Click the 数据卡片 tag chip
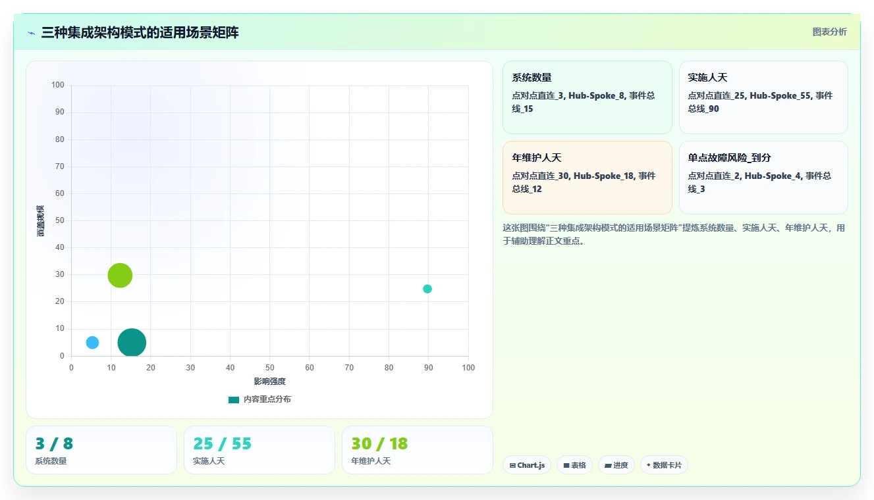Screen dimensions: 874x500 pyautogui.click(x=664, y=465)
